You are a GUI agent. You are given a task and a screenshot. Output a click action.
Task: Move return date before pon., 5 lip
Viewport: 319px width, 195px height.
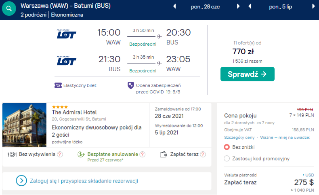250,6
